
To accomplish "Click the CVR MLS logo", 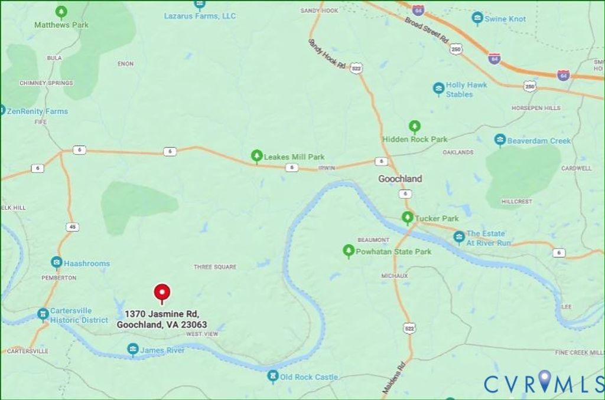I will coord(544,383).
